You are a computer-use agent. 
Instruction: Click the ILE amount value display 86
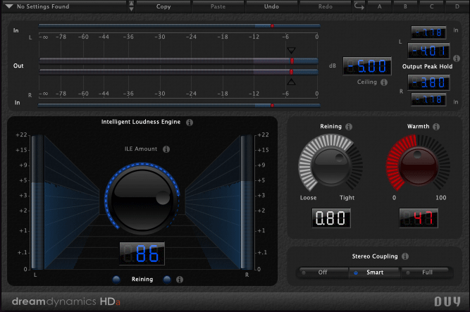pos(142,254)
